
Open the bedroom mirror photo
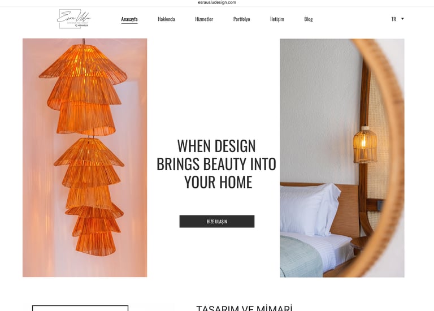point(342,158)
